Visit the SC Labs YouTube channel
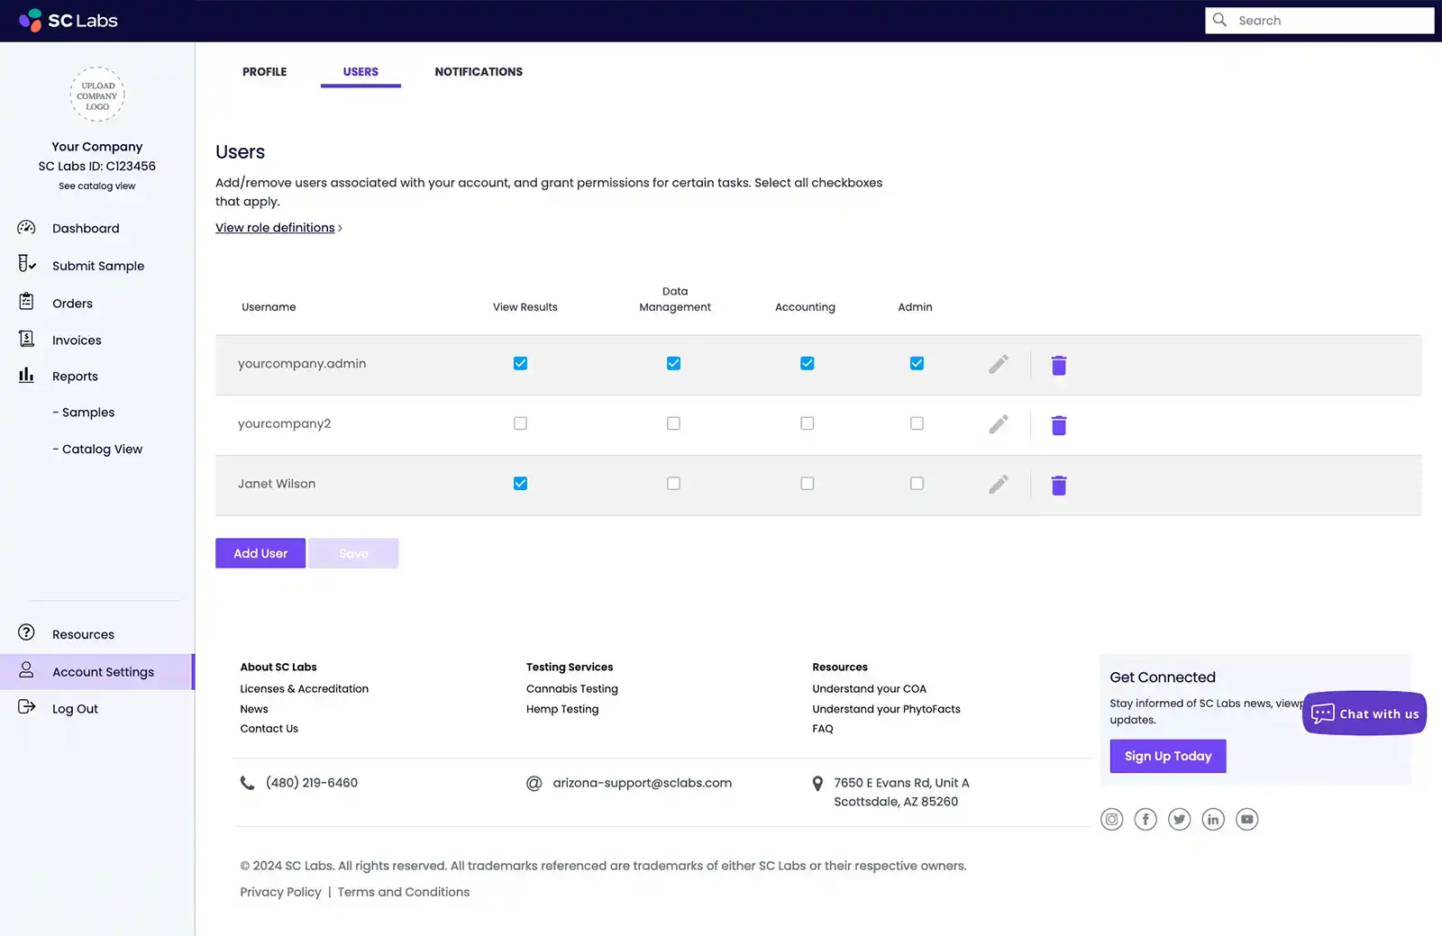The image size is (1442, 936). (x=1247, y=819)
